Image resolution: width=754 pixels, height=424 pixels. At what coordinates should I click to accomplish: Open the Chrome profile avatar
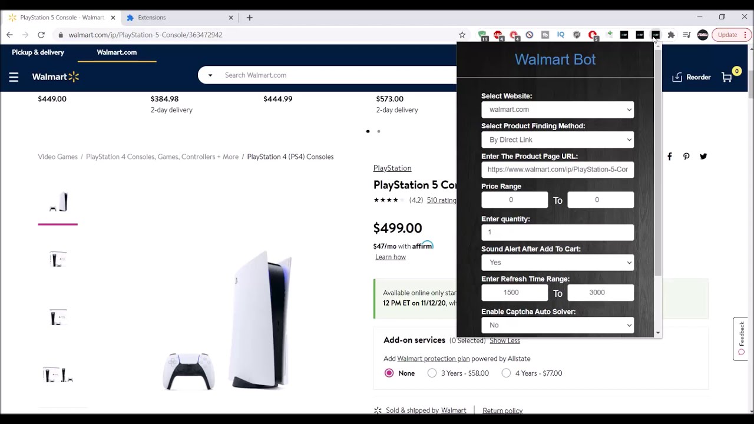tap(703, 35)
